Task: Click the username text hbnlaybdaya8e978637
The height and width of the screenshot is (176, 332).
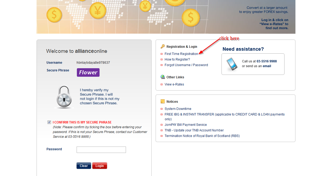Action: [93, 63]
